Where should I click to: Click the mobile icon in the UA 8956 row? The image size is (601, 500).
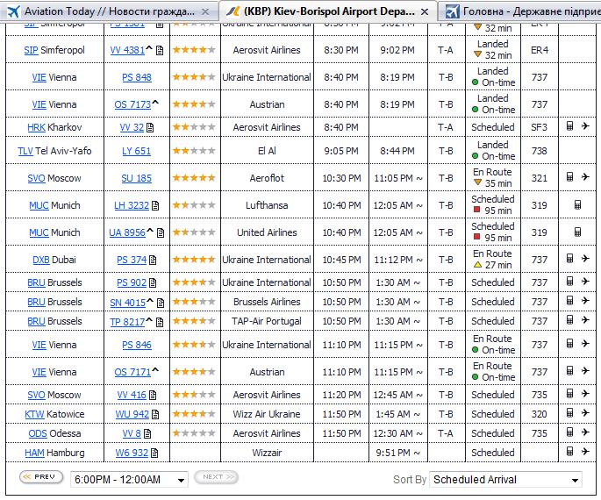pyautogui.click(x=577, y=232)
